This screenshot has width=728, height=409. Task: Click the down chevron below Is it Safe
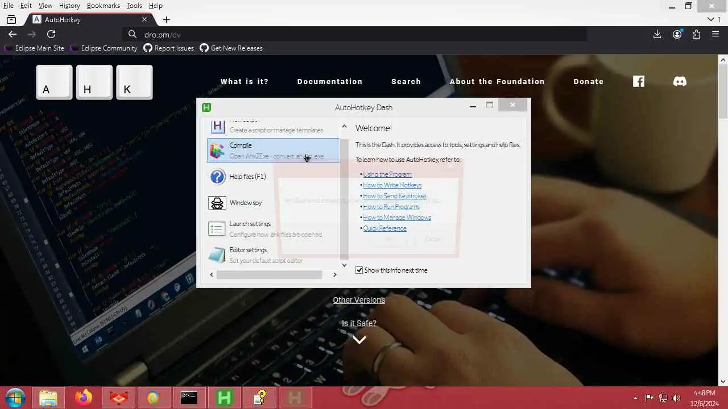[359, 340]
